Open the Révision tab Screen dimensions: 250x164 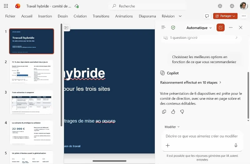168,16
